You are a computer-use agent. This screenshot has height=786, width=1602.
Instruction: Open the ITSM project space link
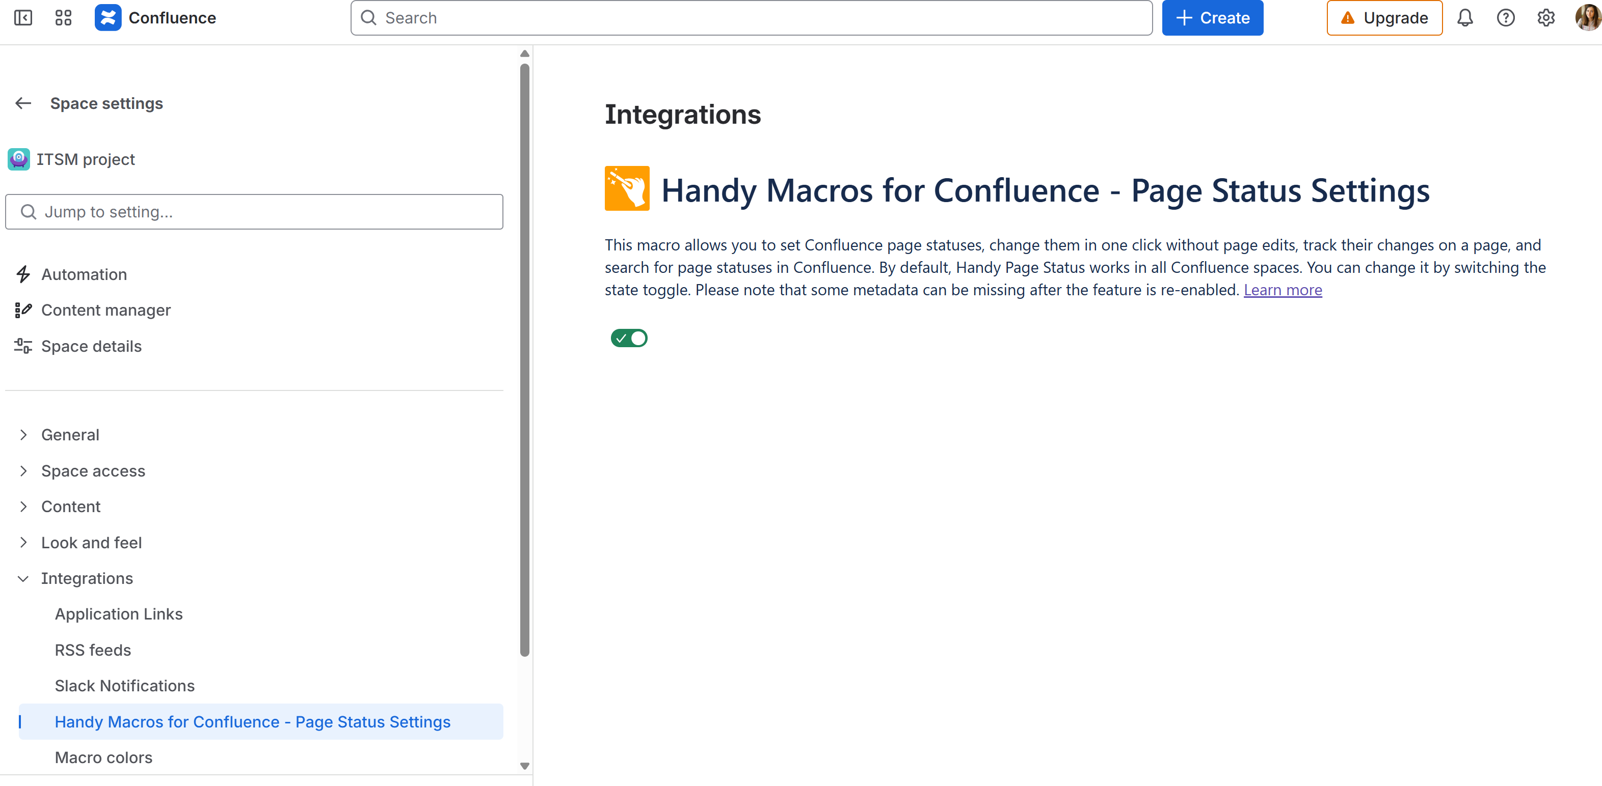pyautogui.click(x=85, y=159)
